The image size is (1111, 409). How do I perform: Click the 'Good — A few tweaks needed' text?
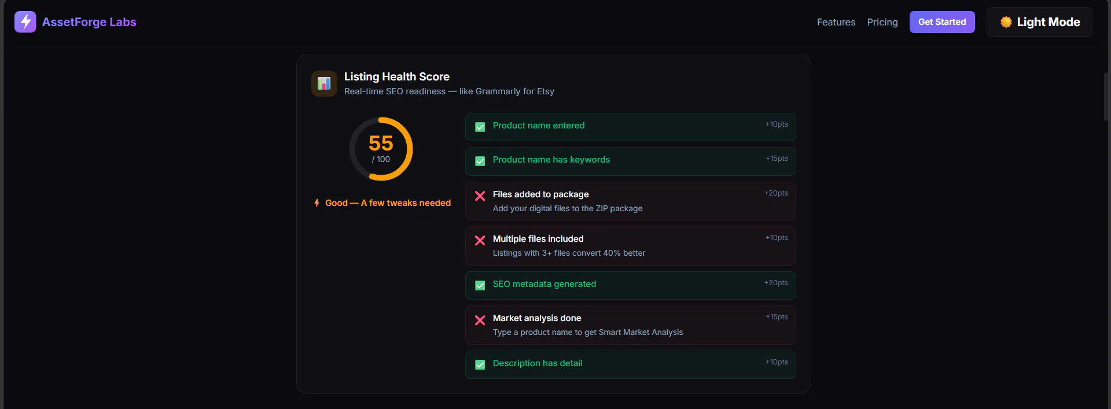point(388,203)
